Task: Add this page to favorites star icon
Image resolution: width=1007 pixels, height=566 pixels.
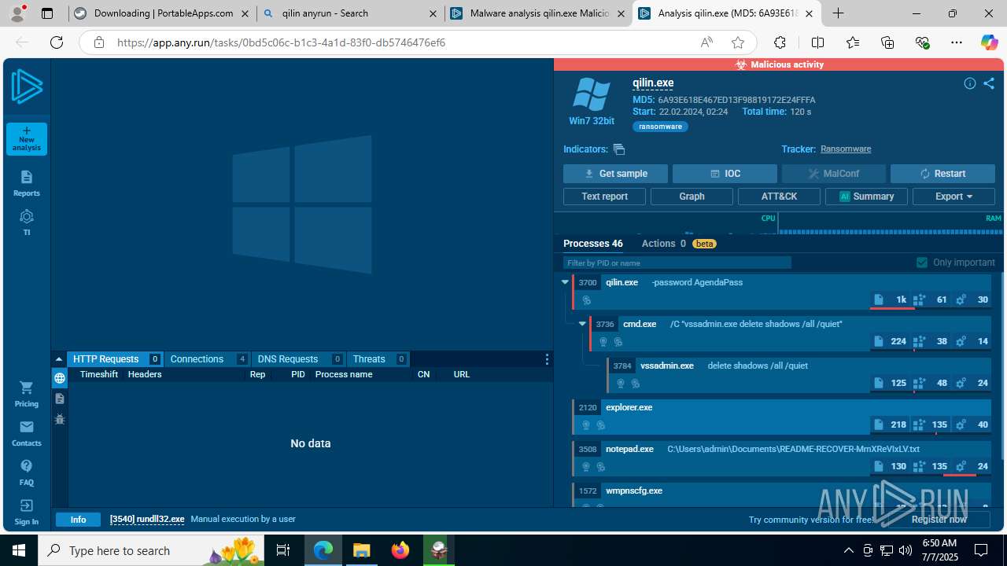Action: pos(737,42)
